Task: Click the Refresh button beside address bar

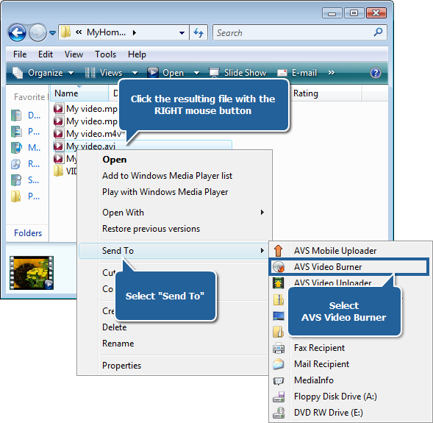Action: pos(198,32)
